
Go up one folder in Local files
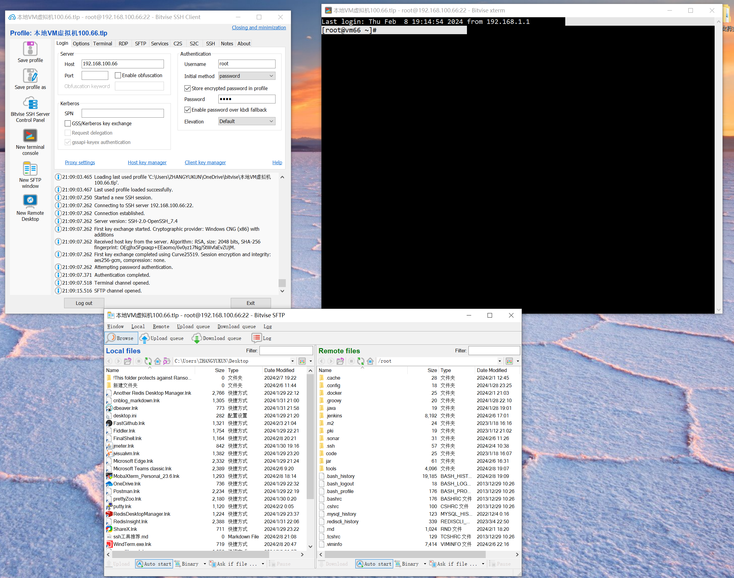click(x=128, y=361)
